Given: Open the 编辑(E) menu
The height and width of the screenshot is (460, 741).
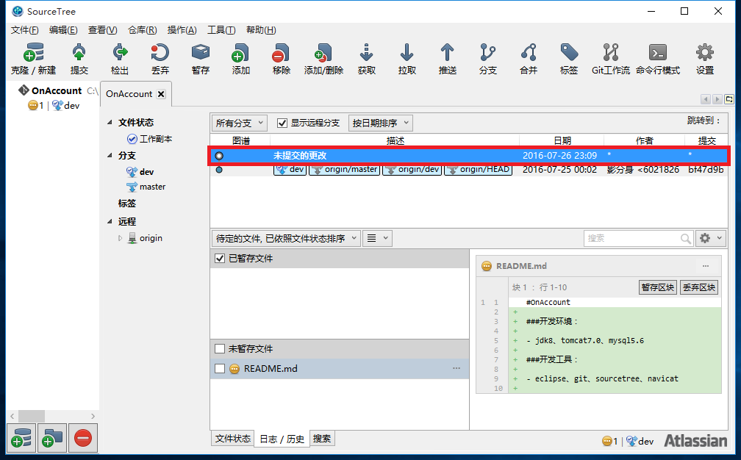Looking at the screenshot, I should (x=63, y=29).
